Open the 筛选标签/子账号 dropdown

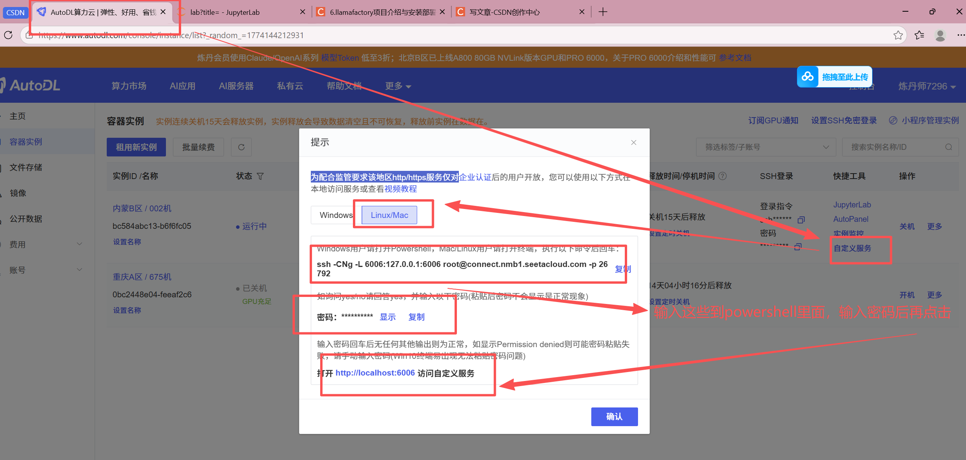click(x=765, y=147)
